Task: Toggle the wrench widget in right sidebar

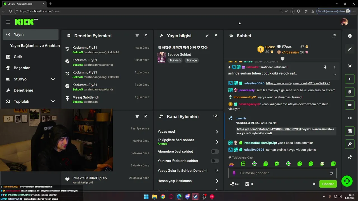Action: 350,144
